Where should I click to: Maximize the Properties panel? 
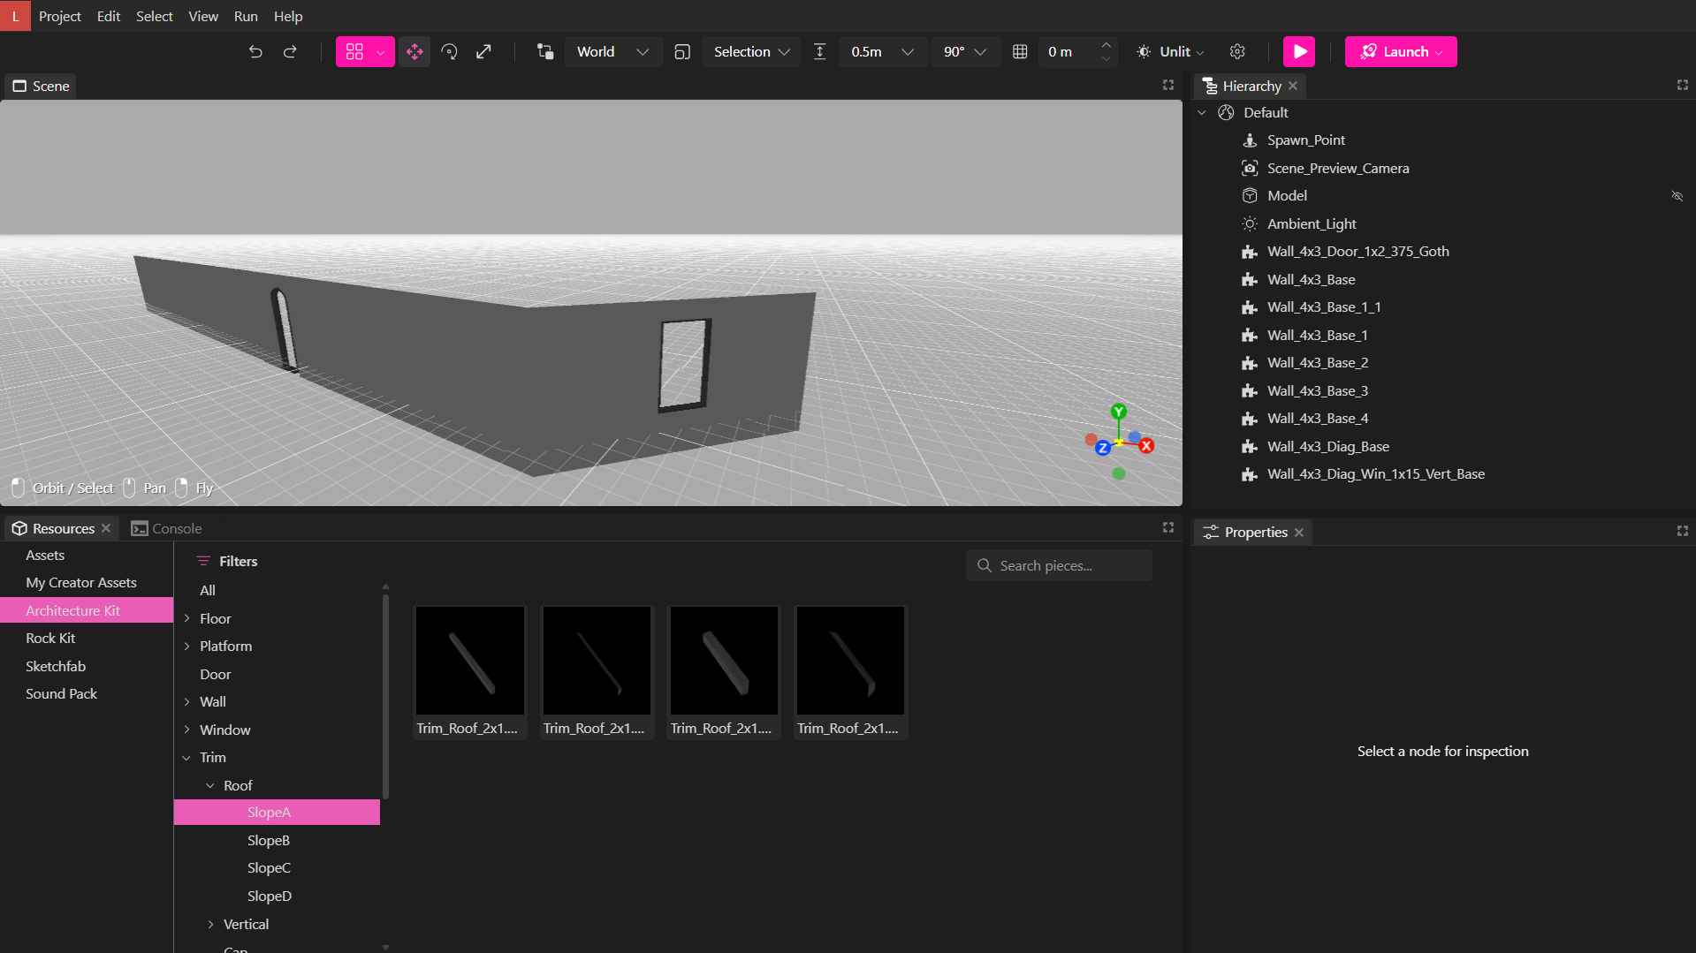1682,532
